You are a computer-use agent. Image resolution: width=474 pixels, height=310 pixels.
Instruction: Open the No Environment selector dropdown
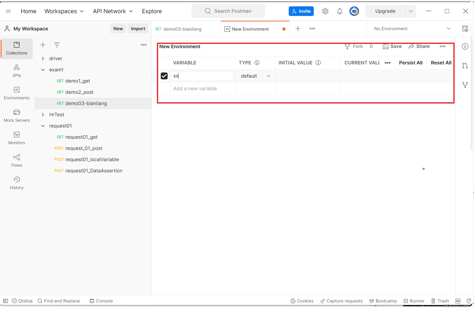point(412,29)
